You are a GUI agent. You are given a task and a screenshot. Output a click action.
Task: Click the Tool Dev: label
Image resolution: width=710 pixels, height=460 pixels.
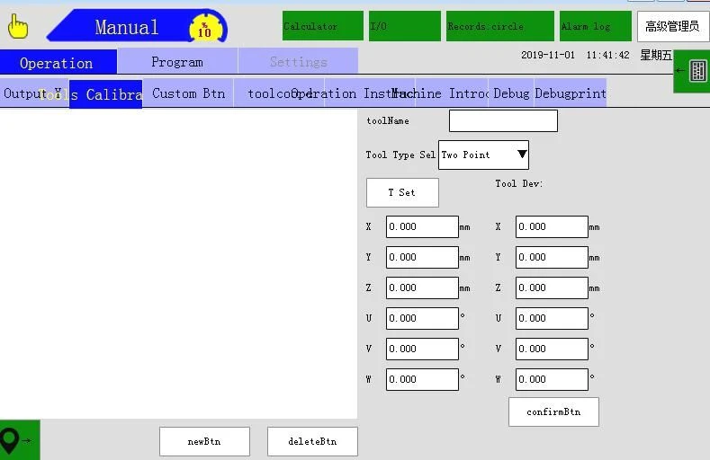pos(519,183)
